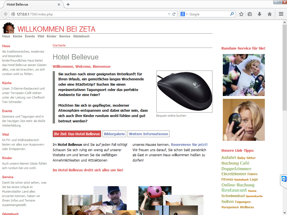Viewport: 287px width, 215px height.
Task: Click the Events heading in left sidebar
Action: pyautogui.click(x=7, y=111)
